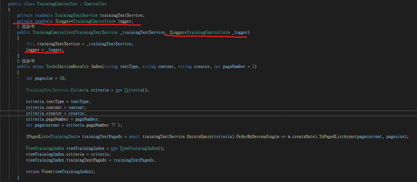
Task: Click the "criteria.content = content;" line
Action: pos(56,107)
